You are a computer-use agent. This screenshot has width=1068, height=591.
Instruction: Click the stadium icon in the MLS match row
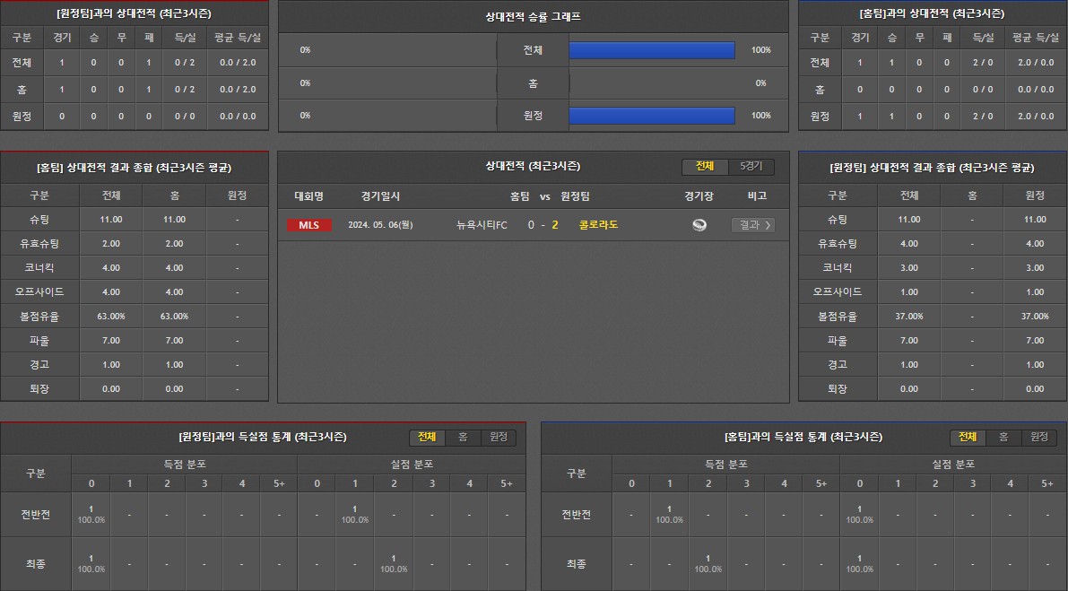pos(699,225)
